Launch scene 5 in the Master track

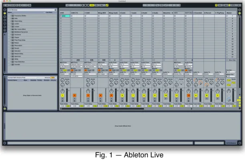coord(227,26)
